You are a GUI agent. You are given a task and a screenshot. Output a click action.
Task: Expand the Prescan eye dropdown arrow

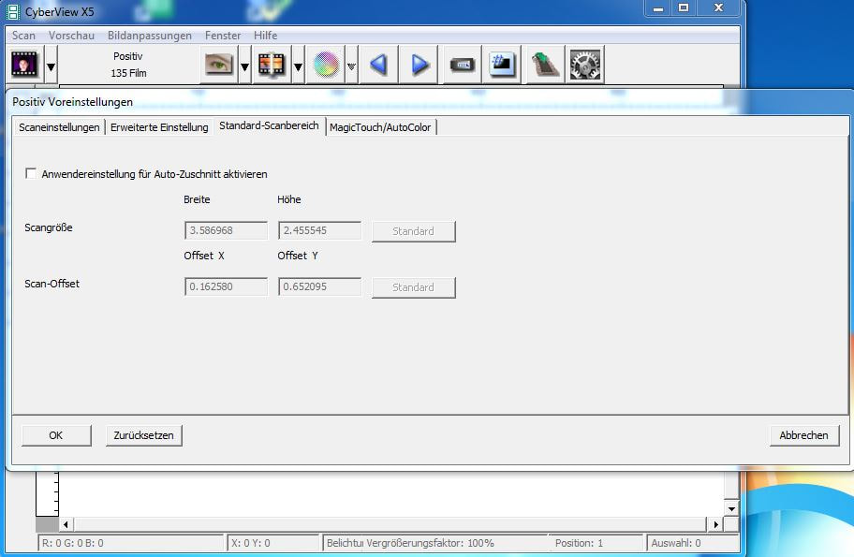pos(244,66)
